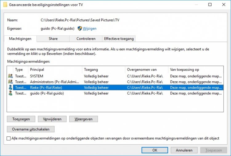The height and width of the screenshot is (156, 231).
Task: Click the folder icon in the title bar
Action: pyautogui.click(x=5, y=5)
